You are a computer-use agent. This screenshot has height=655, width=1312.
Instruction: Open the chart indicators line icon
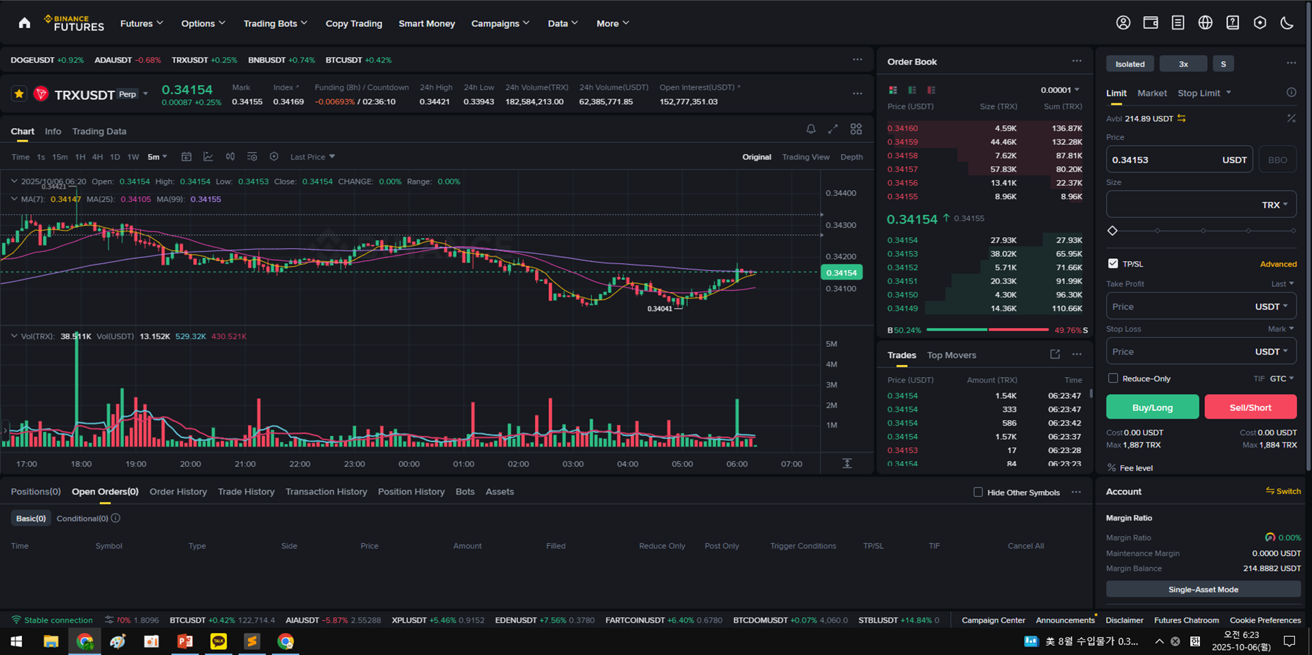[208, 156]
